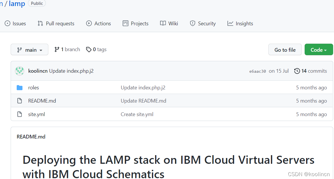Open the koolincn author link

tap(38, 71)
